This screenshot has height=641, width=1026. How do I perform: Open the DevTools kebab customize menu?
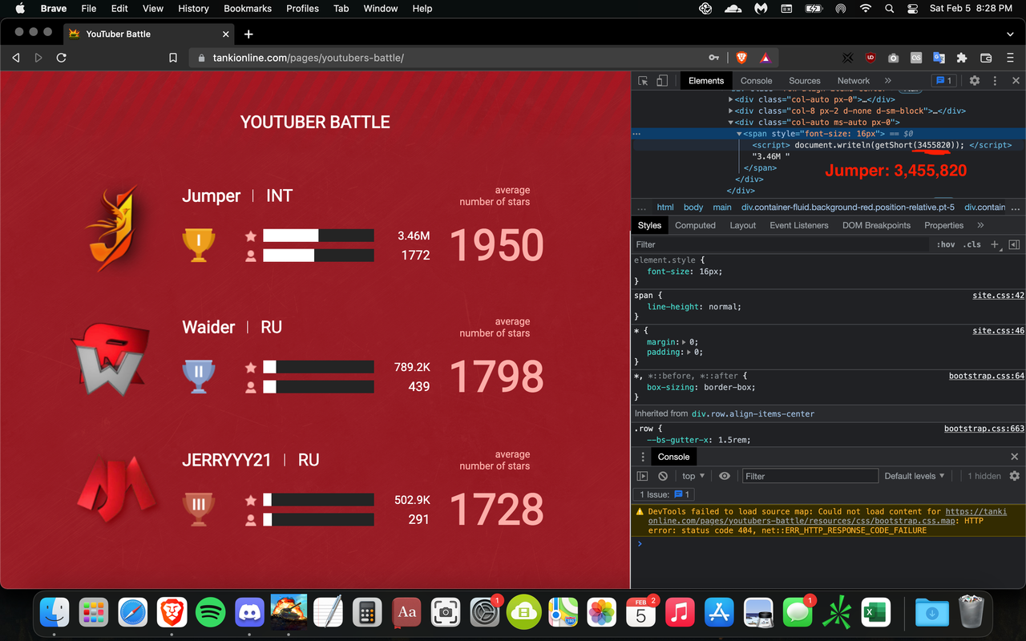pyautogui.click(x=995, y=81)
